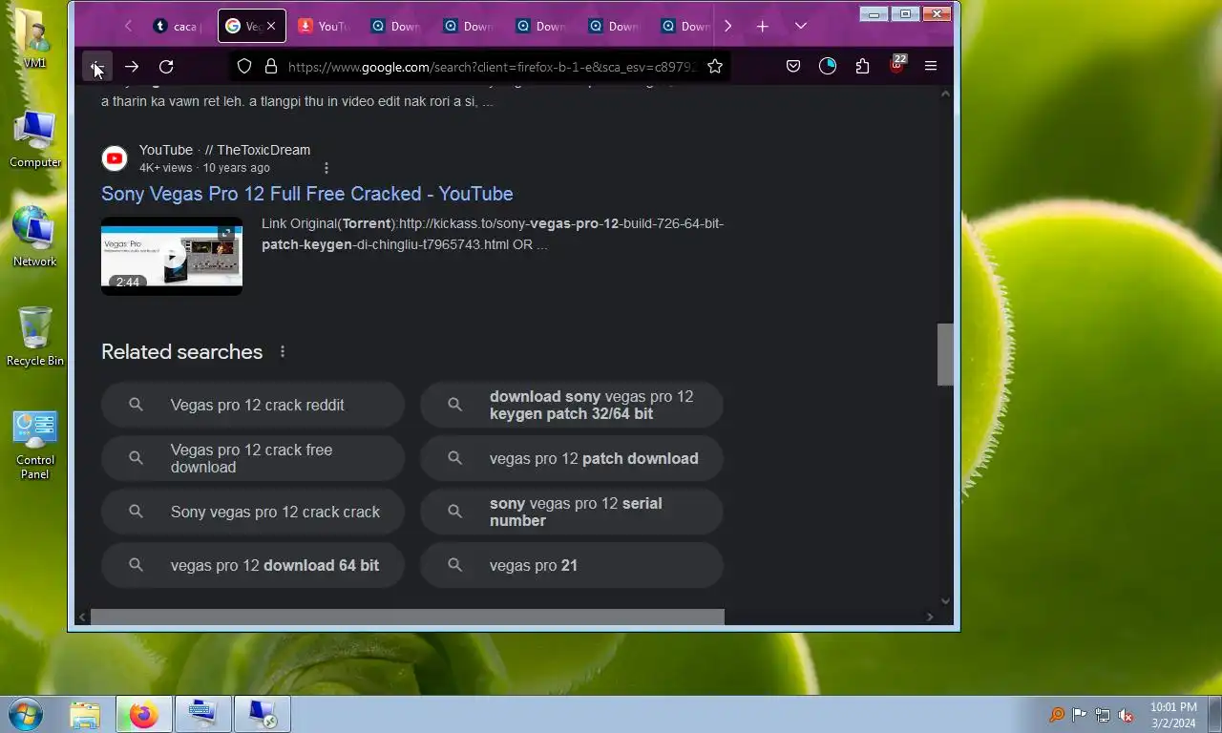Go forward with the forward arrow button
Image resolution: width=1222 pixels, height=733 pixels.
(x=132, y=67)
